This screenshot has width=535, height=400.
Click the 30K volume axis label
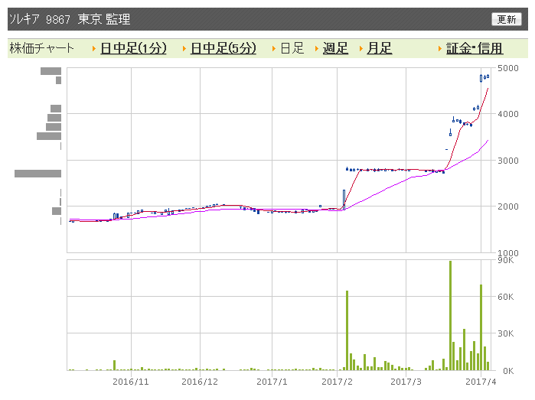[x=506, y=333]
